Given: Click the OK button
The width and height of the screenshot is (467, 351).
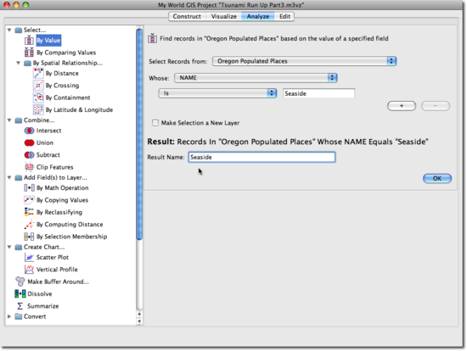Looking at the screenshot, I should pyautogui.click(x=437, y=178).
